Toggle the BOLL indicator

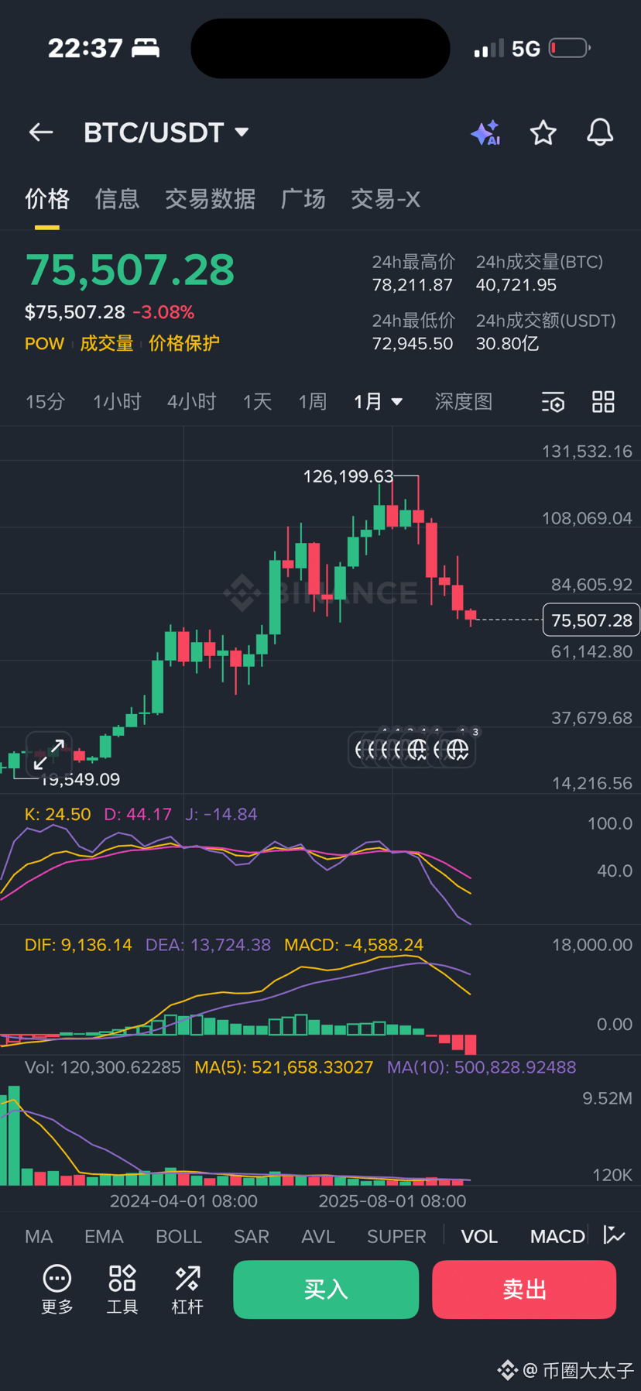coord(179,1236)
